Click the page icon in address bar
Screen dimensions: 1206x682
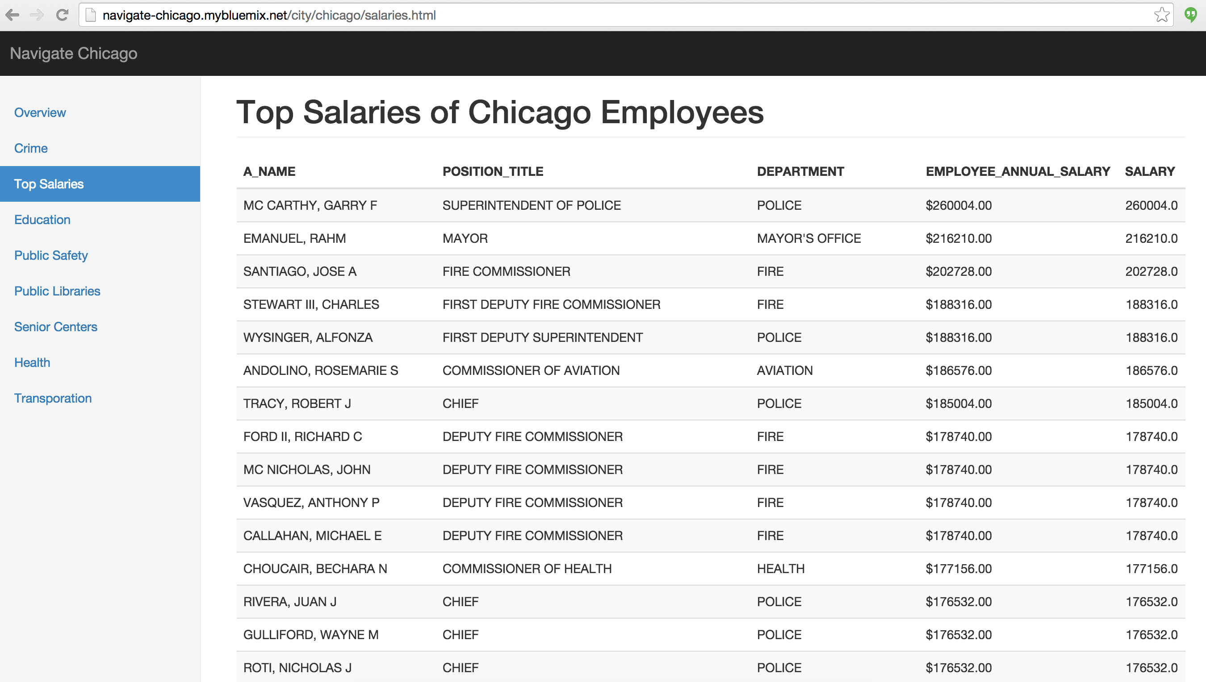(x=91, y=15)
